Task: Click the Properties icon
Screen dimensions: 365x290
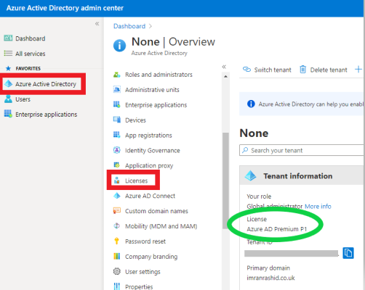Action: tap(117, 286)
